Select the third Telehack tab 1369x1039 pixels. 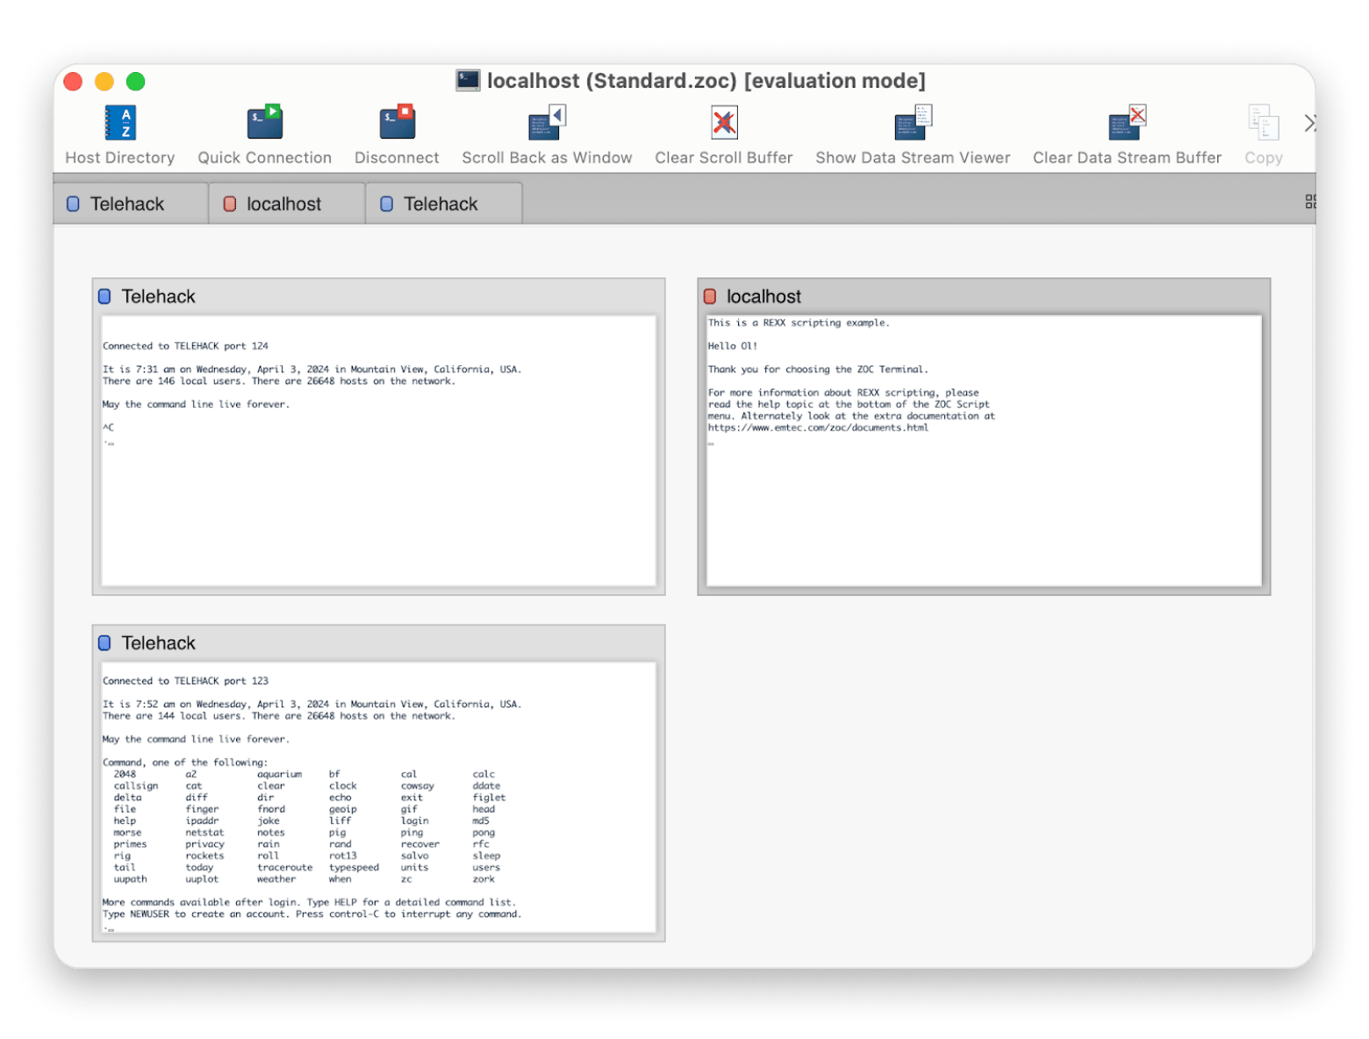pyautogui.click(x=444, y=204)
